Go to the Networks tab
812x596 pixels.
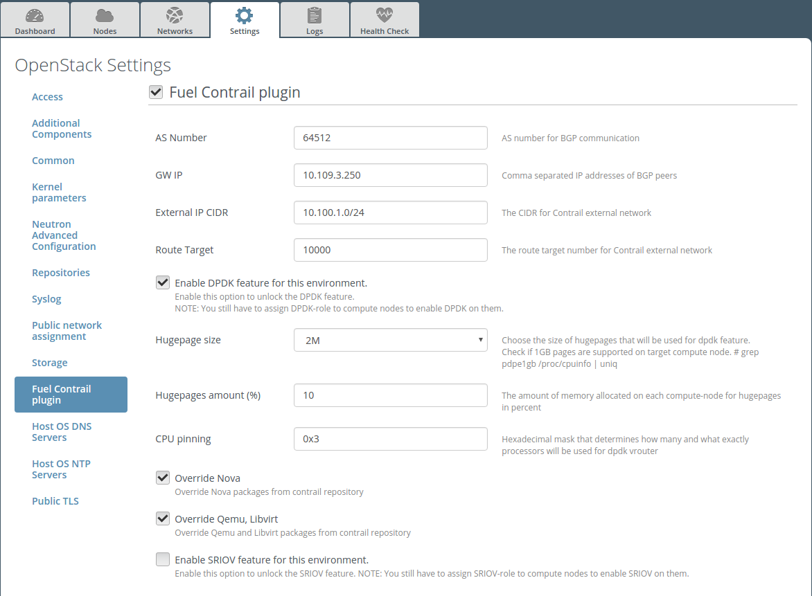pyautogui.click(x=175, y=19)
